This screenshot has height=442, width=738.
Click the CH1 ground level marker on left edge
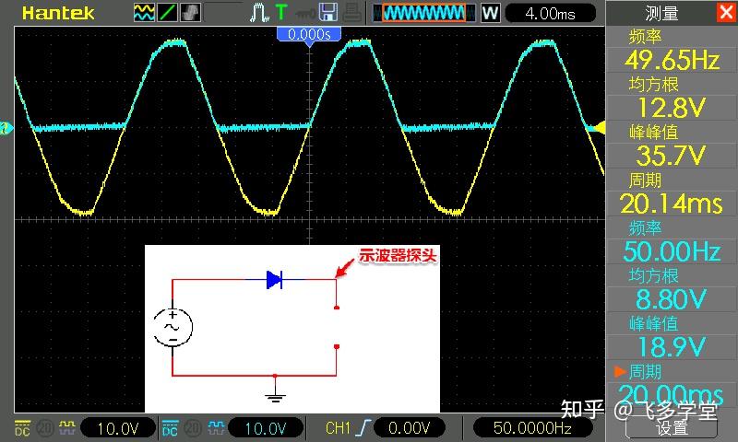[x=6, y=128]
